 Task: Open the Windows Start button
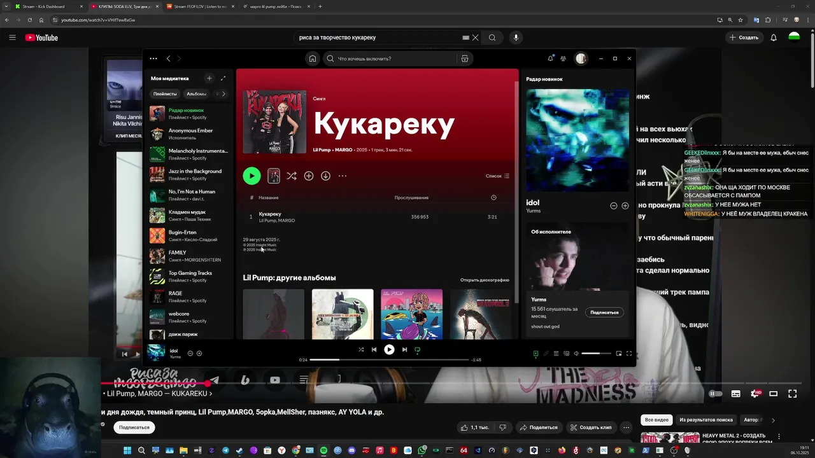(x=127, y=450)
